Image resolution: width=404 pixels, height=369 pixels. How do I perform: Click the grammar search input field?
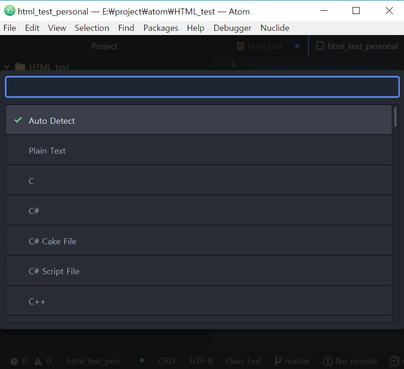(x=202, y=87)
